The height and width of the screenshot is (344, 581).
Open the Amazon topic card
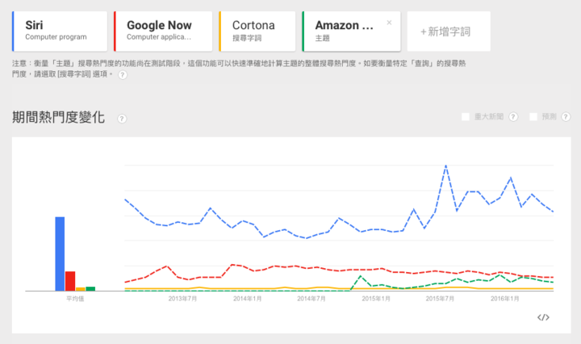351,31
